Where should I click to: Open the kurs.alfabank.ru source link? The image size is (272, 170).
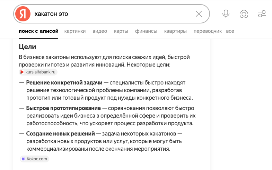coord(41,72)
